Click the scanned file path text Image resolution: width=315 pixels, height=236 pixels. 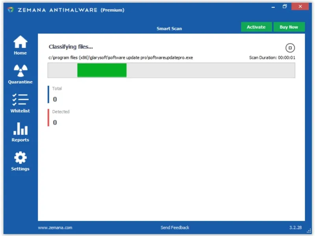(x=120, y=57)
